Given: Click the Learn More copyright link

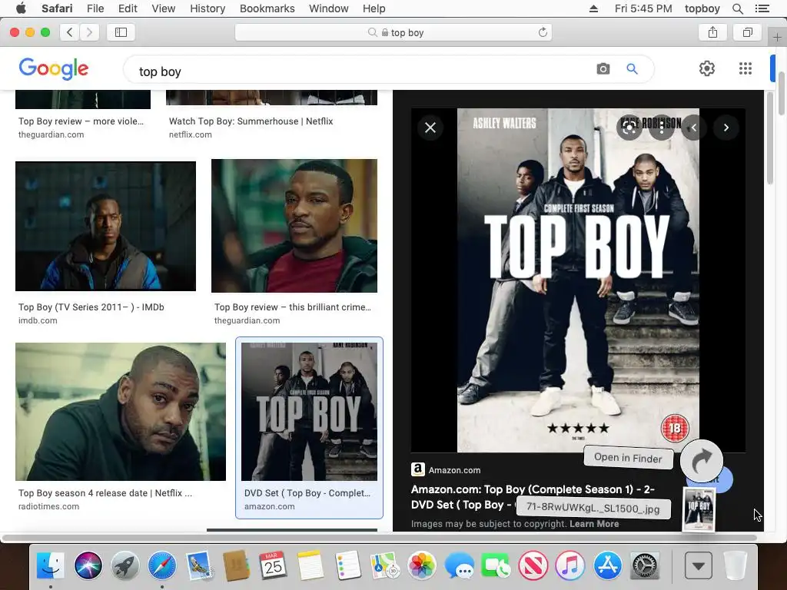Looking at the screenshot, I should point(594,524).
